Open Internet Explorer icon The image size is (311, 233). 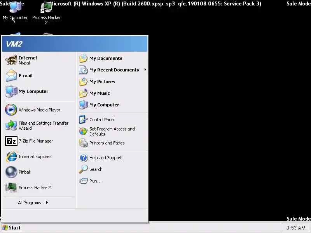[11, 156]
